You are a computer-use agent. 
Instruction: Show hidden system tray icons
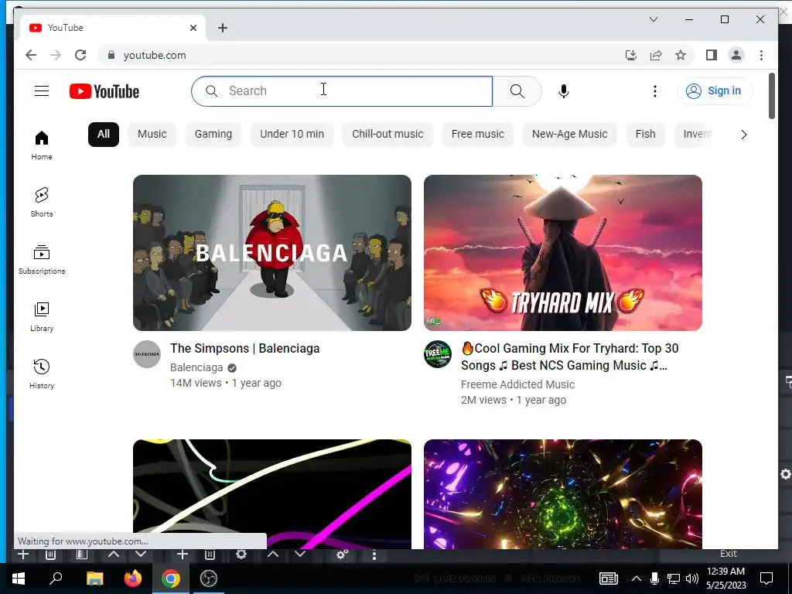(637, 579)
